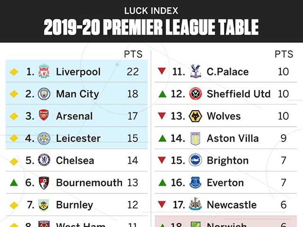Click the yellow diamond next to Liverpool
The height and width of the screenshot is (227, 303).
click(14, 72)
